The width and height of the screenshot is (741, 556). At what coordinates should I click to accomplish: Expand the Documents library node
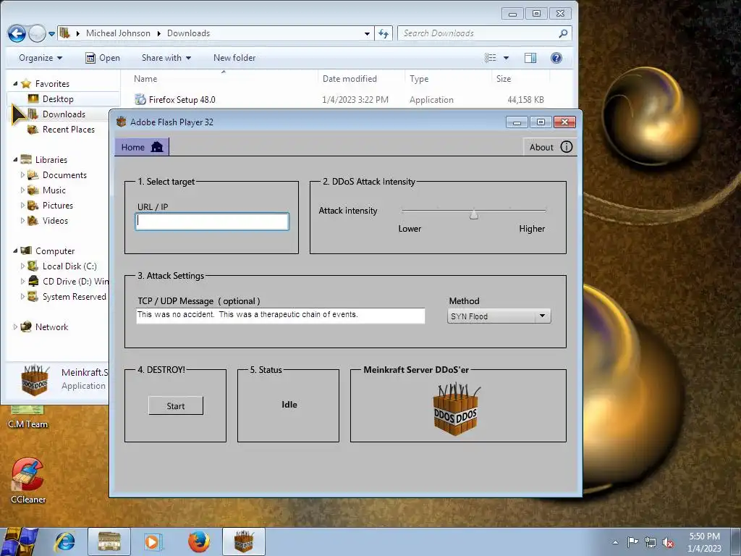pyautogui.click(x=22, y=175)
